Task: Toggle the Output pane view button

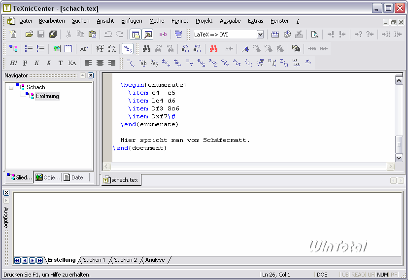Action: point(147,35)
